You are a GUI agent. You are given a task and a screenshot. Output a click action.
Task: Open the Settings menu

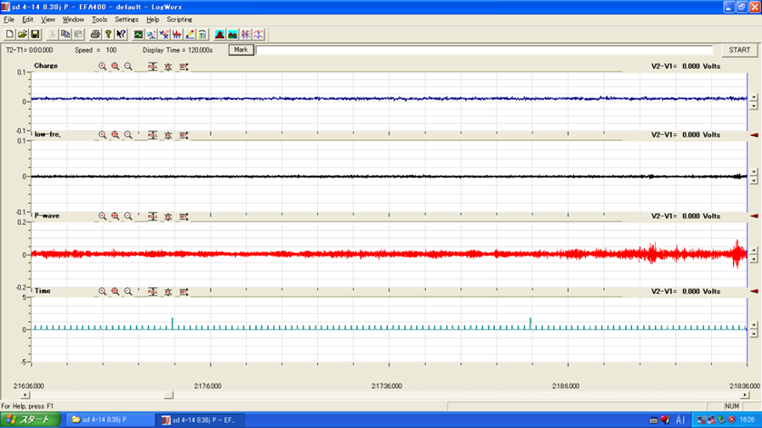coord(126,19)
